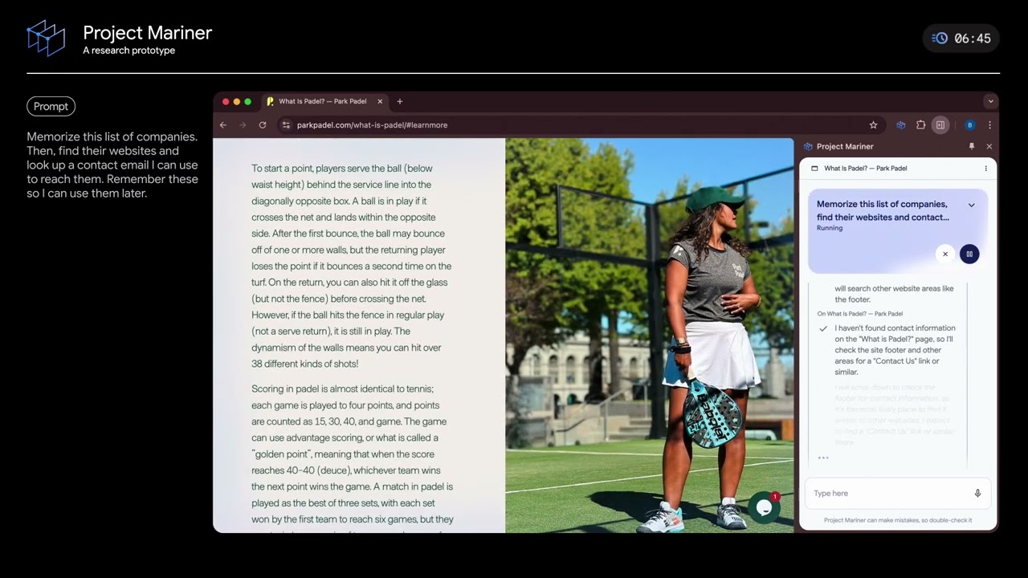Open Chrome three-dot browser menu

(989, 125)
